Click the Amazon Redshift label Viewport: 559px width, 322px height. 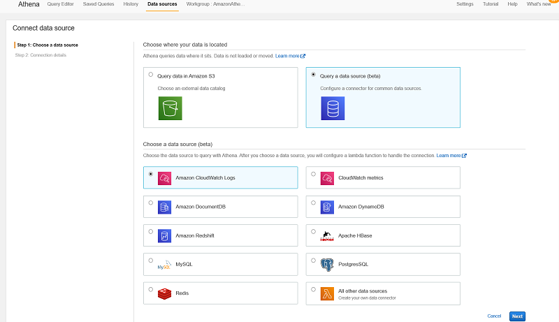(195, 235)
